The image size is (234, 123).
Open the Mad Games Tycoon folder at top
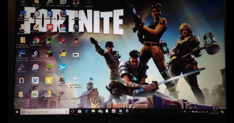tap(37, 4)
